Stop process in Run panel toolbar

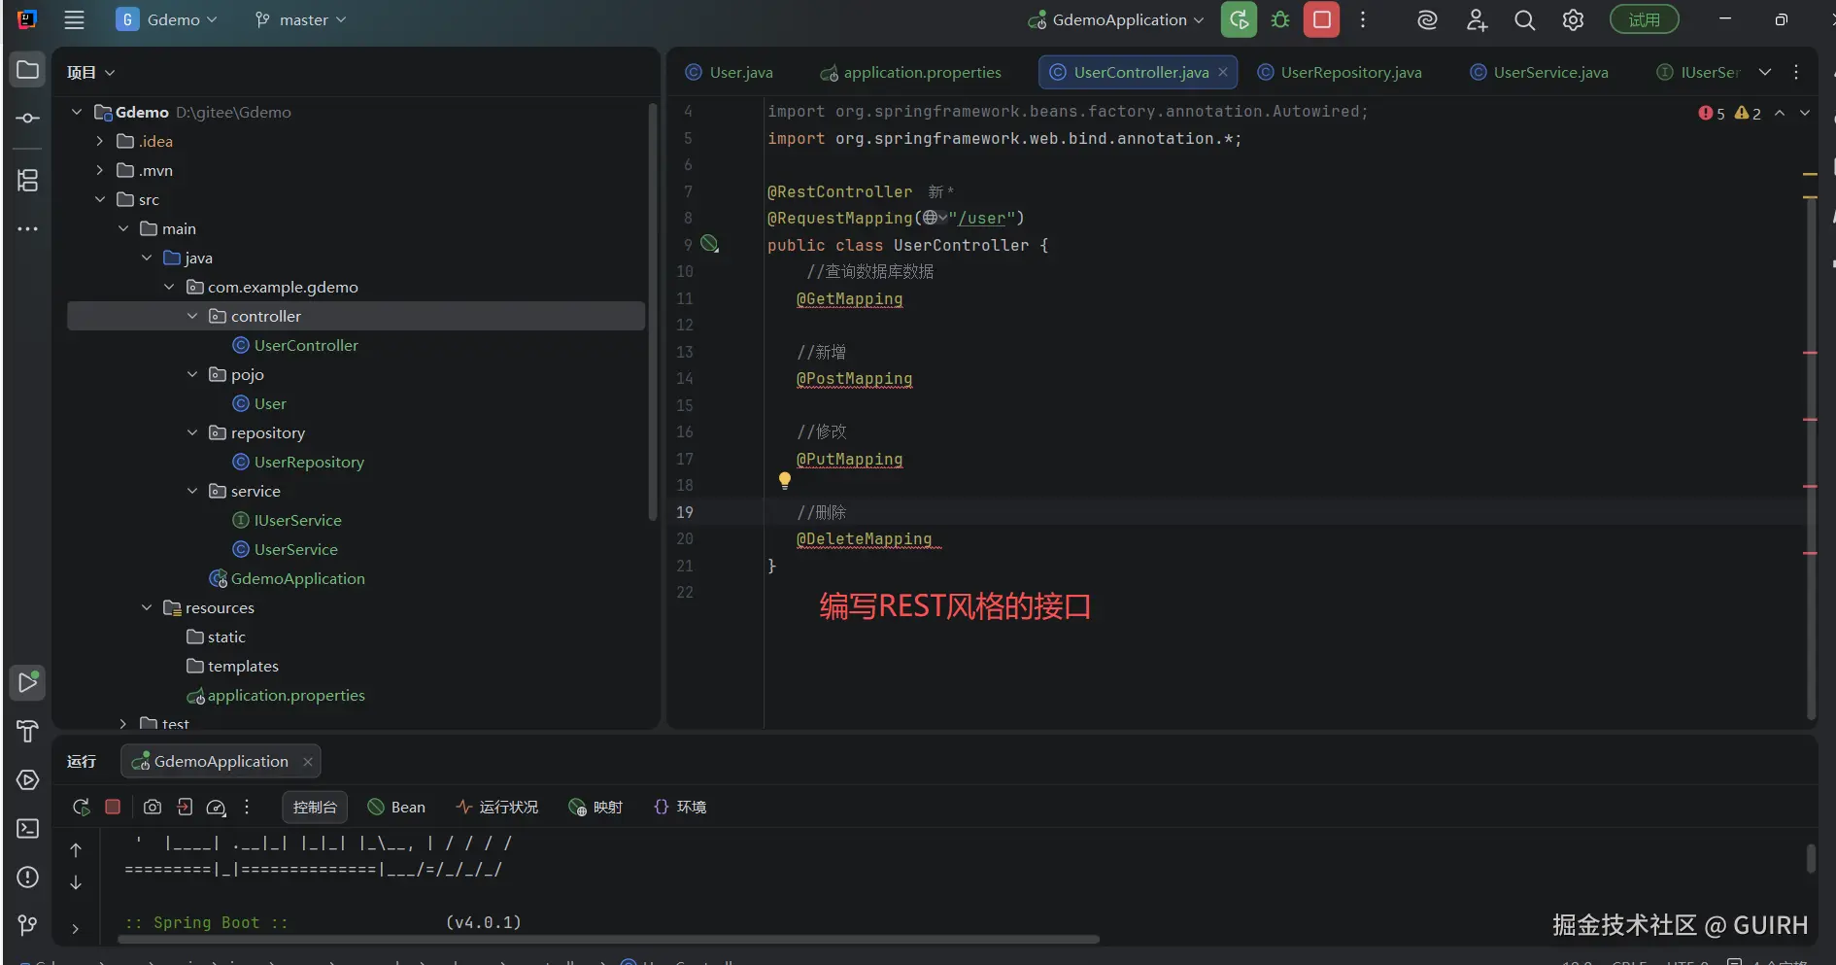point(113,807)
